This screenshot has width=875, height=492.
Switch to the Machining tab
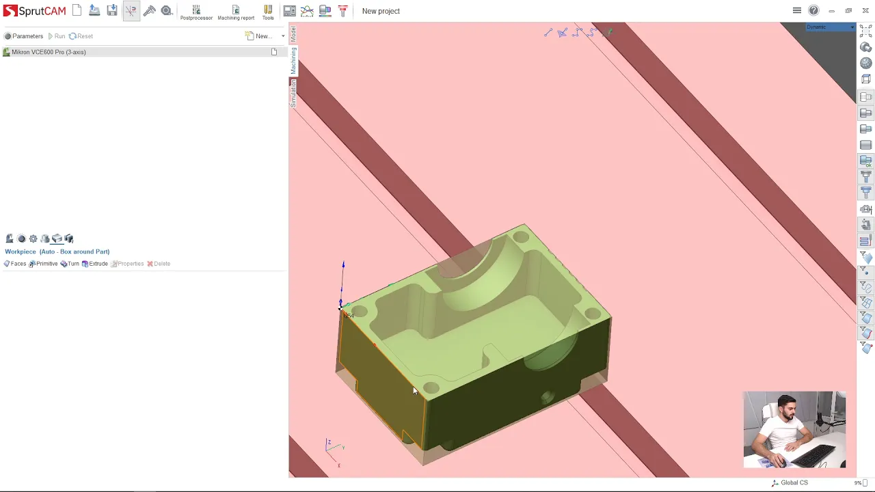[x=293, y=61]
